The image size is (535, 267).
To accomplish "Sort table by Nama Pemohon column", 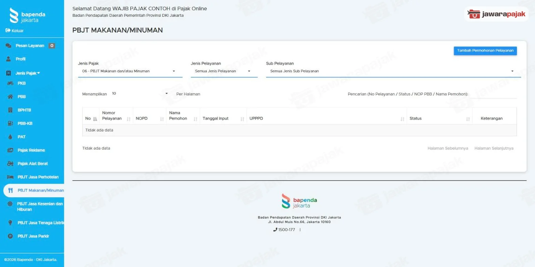I will (183, 116).
